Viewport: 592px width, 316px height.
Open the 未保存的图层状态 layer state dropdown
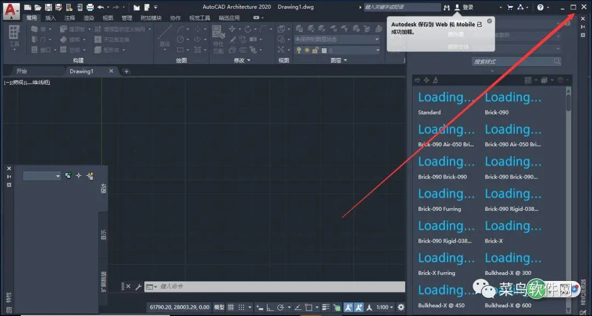(x=337, y=39)
